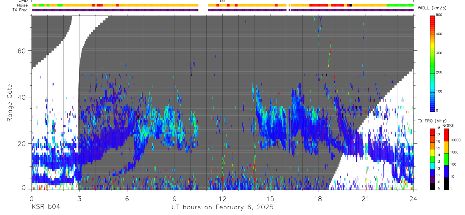Viewport: 465px width, 215px height.
Task: Click the '6' tick on the UT hours axis
Action: point(127,198)
